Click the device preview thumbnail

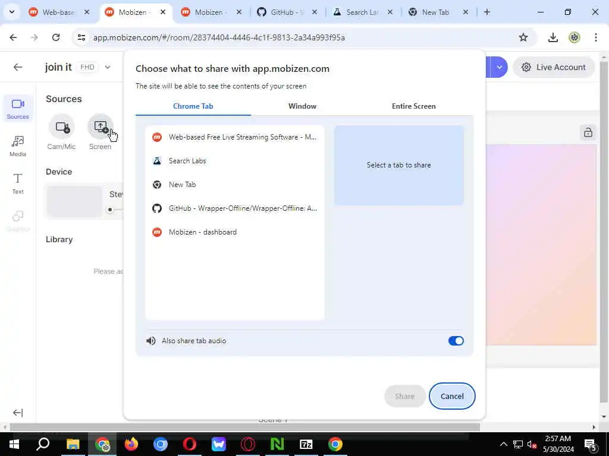[x=74, y=202]
